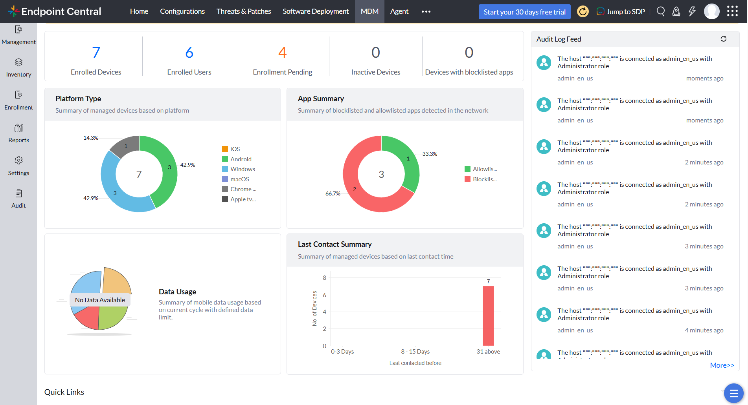Click the blue floating menu button
748x405 pixels.
[x=733, y=393]
